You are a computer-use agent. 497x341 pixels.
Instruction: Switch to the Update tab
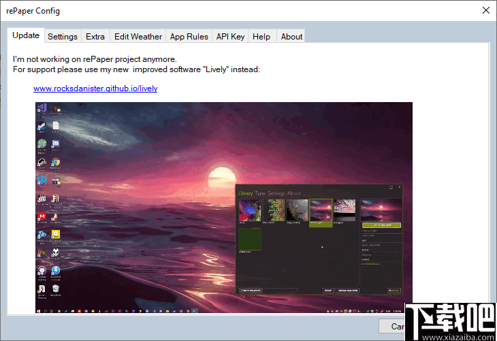pos(26,35)
